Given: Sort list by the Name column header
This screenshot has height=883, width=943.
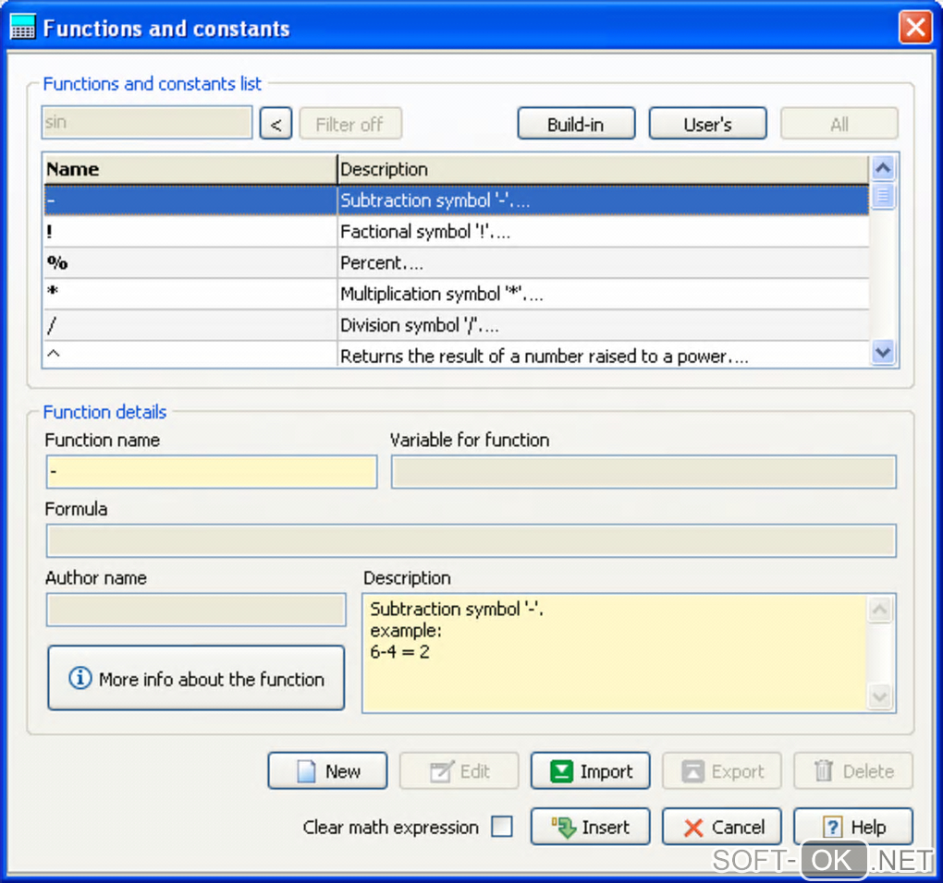Looking at the screenshot, I should 190,169.
